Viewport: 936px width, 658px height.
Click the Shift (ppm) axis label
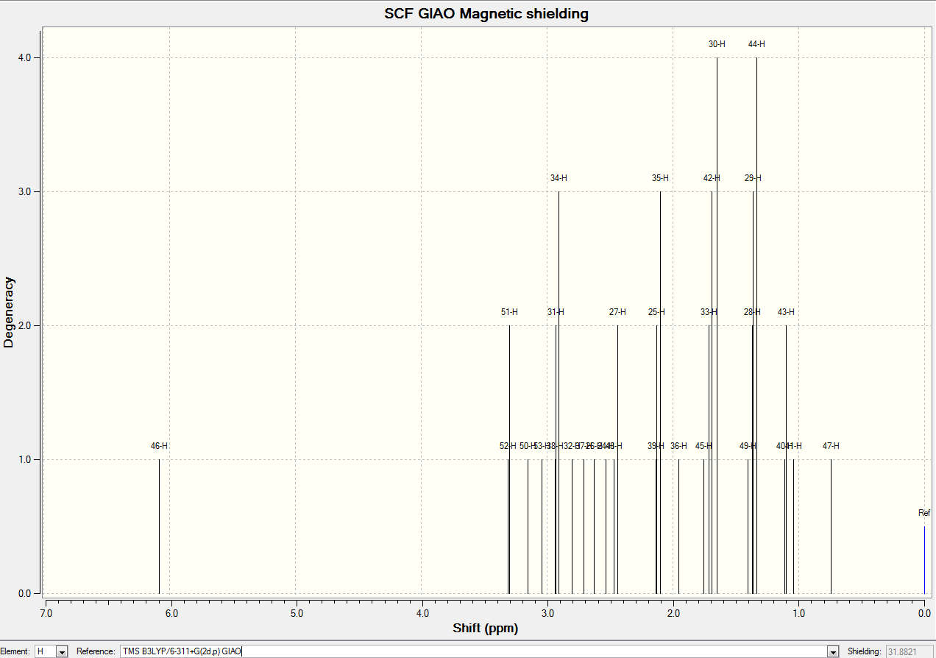coord(485,629)
